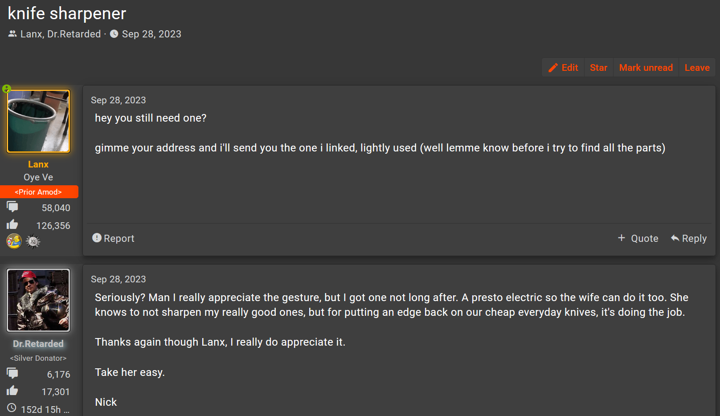Click Dr.Retarded's thumbs-up reaction icon
The height and width of the screenshot is (416, 720).
[x=12, y=391]
